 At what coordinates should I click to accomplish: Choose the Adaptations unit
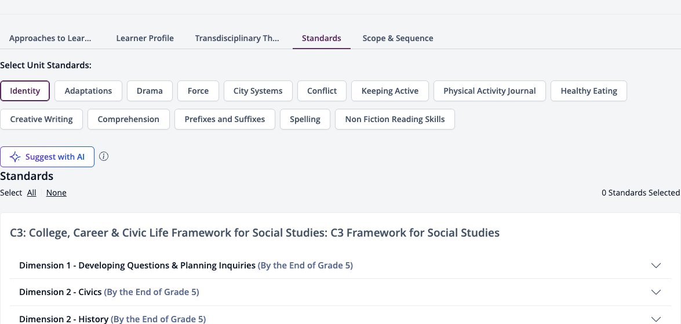[88, 91]
